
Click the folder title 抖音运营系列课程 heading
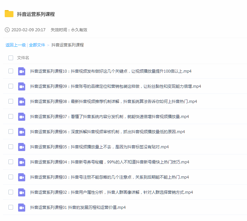tap(36, 14)
